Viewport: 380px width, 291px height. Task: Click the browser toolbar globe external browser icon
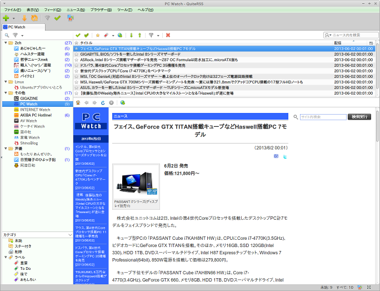(x=123, y=103)
